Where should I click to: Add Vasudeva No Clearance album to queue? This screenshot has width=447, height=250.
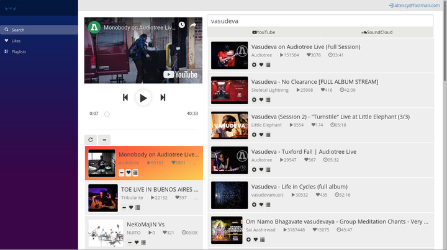point(254,100)
